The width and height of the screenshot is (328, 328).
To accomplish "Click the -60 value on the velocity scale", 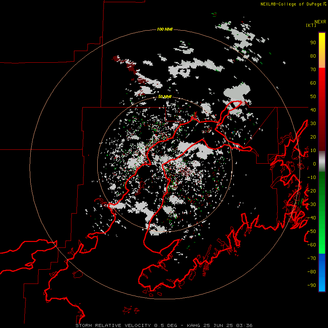I will click(312, 245).
